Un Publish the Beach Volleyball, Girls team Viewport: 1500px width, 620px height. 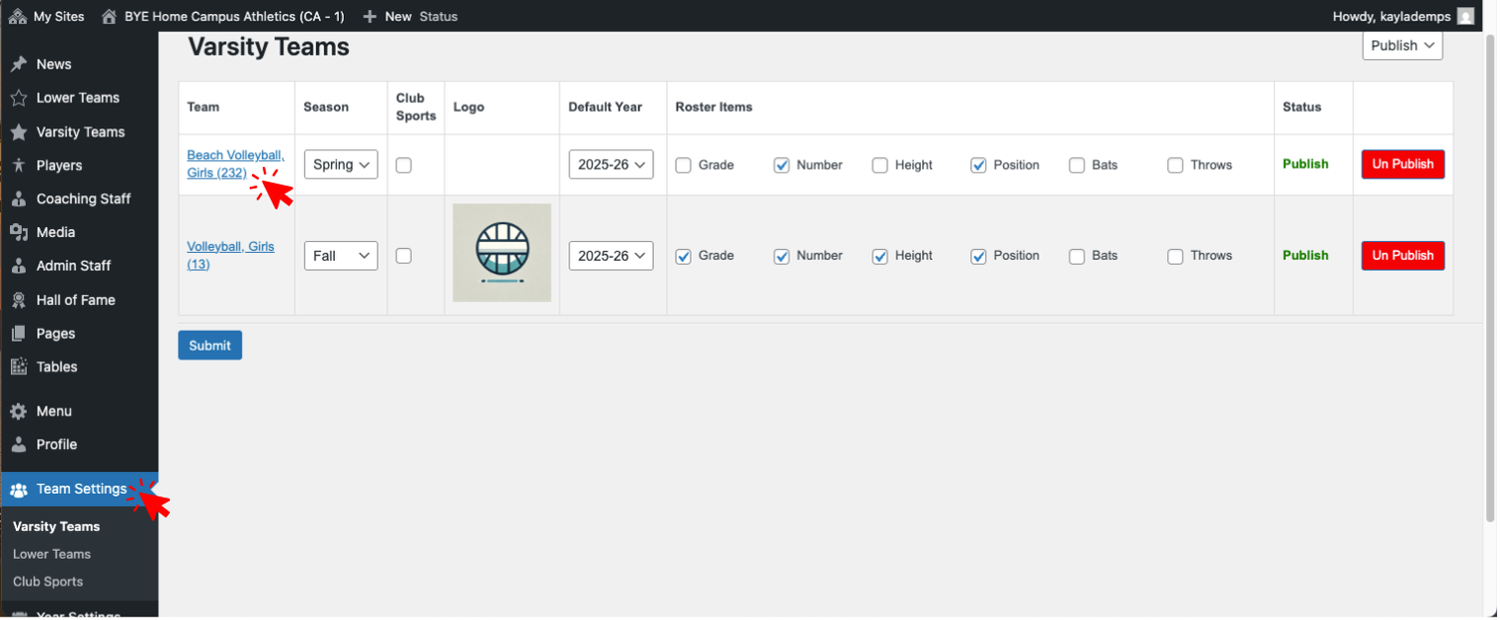(1402, 164)
